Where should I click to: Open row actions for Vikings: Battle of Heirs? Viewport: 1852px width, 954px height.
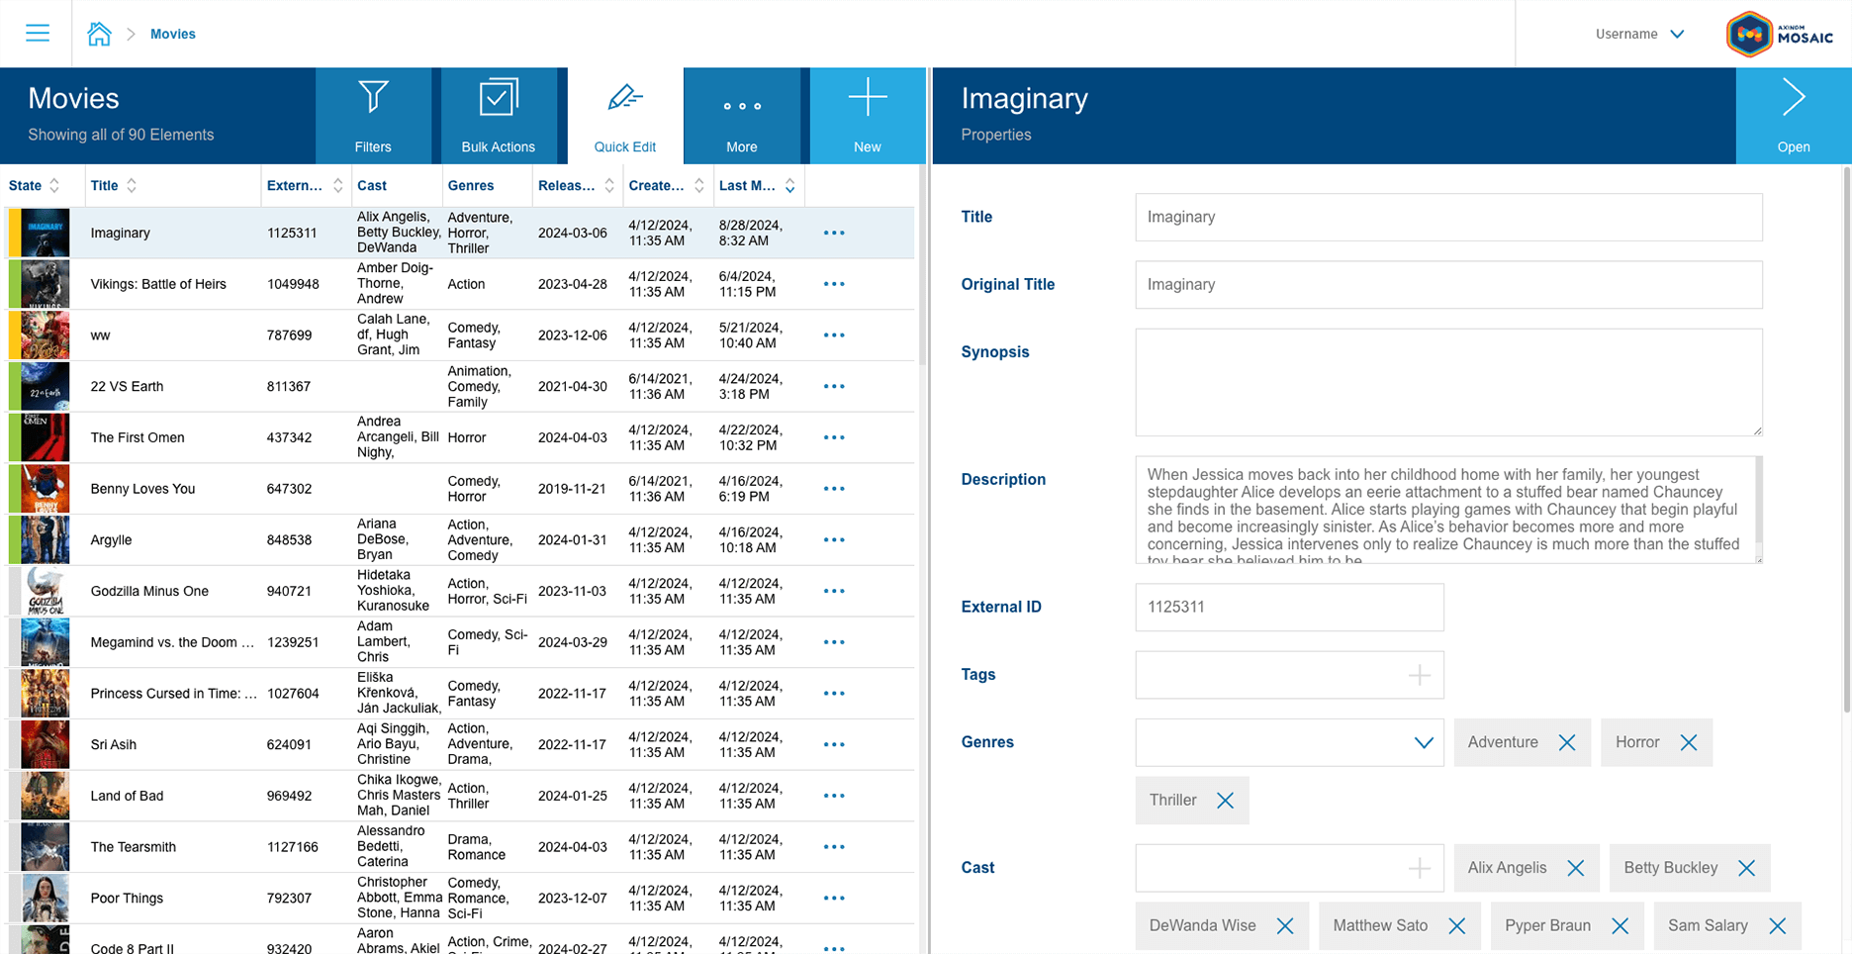[834, 284]
